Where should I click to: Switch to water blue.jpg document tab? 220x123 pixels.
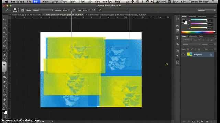(x=26, y=15)
